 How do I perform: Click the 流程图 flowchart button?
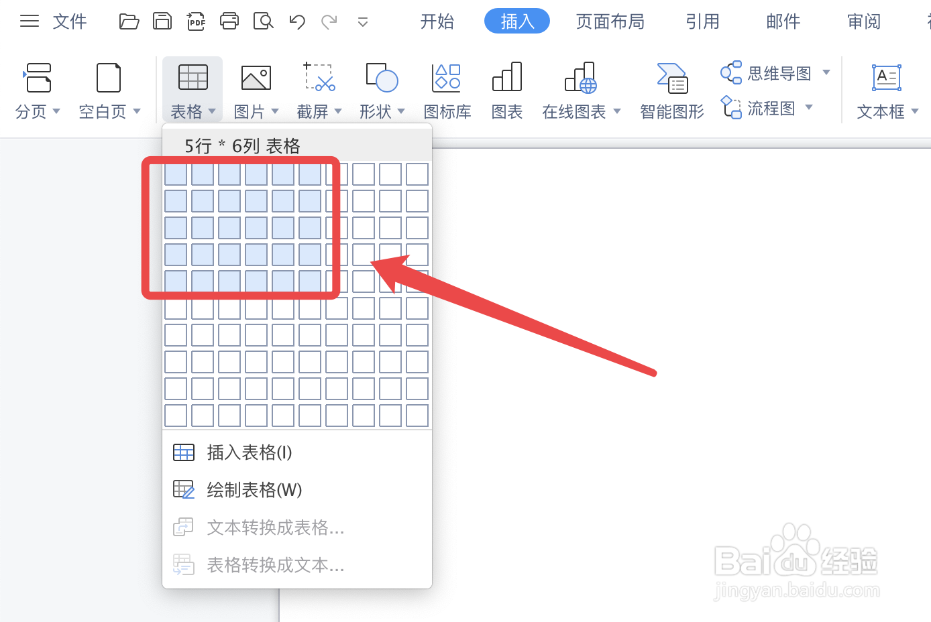point(759,108)
